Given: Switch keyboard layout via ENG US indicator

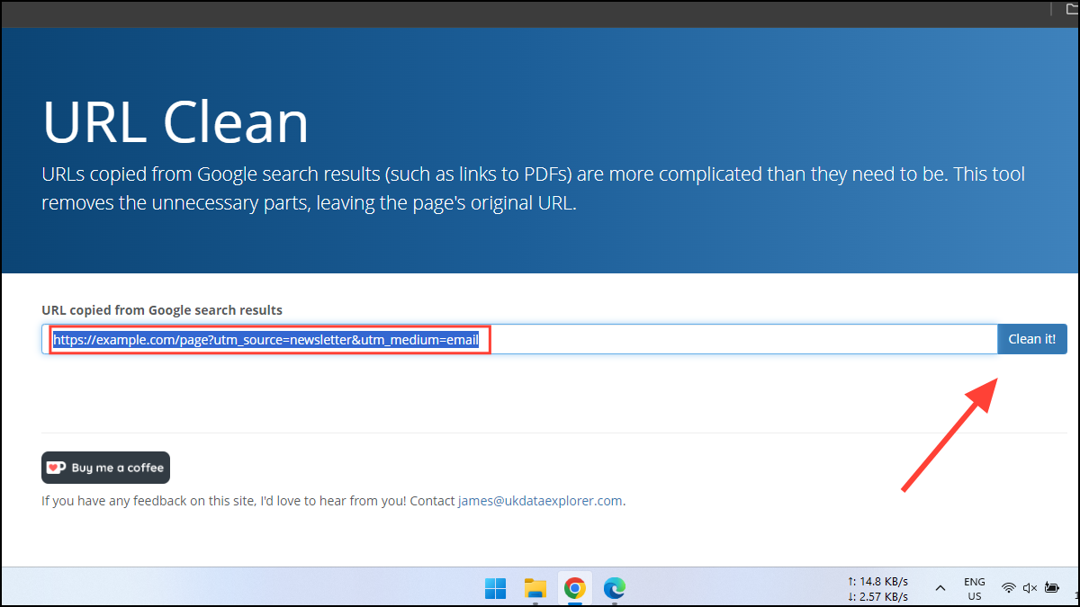Looking at the screenshot, I should (974, 586).
